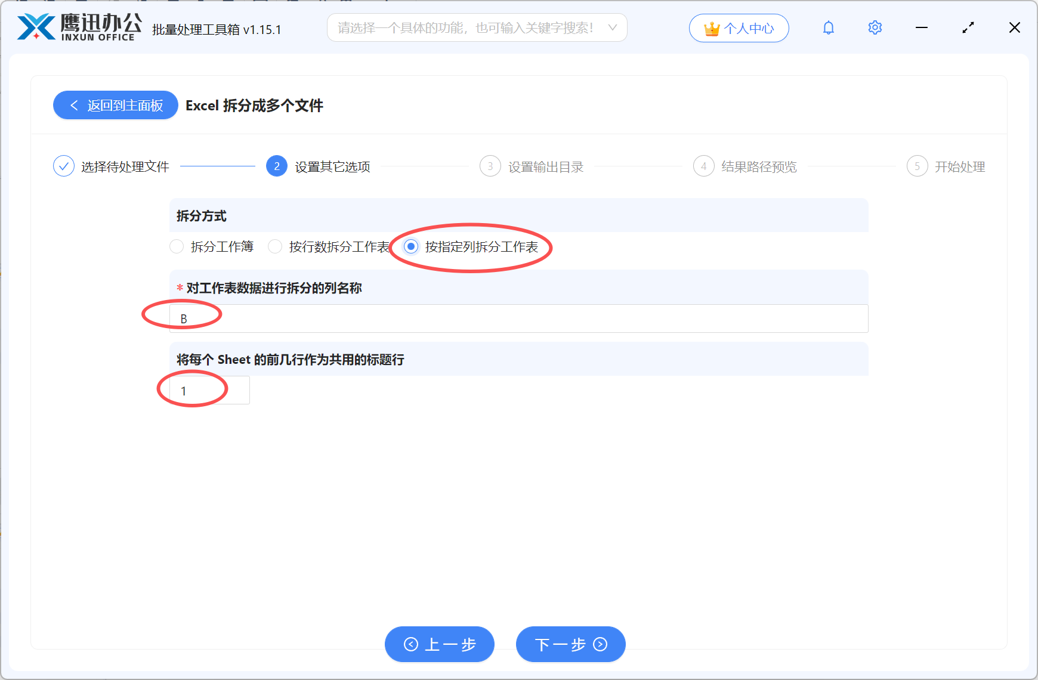Click the 鹰迅办公 logo
Viewport: 1038px width, 680px height.
78,27
